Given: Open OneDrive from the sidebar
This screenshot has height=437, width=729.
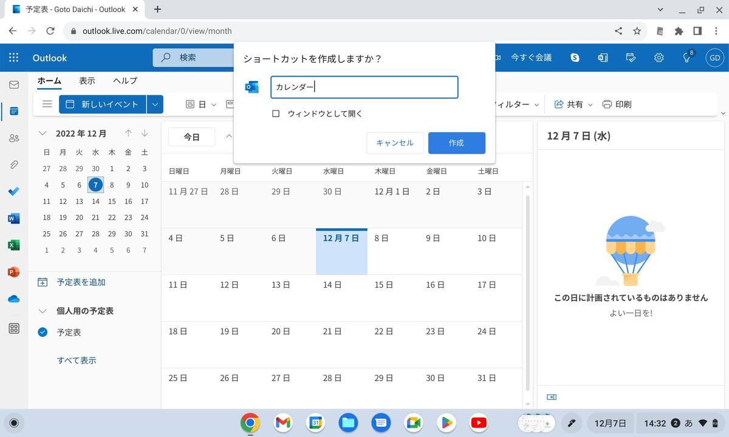Looking at the screenshot, I should (13, 299).
